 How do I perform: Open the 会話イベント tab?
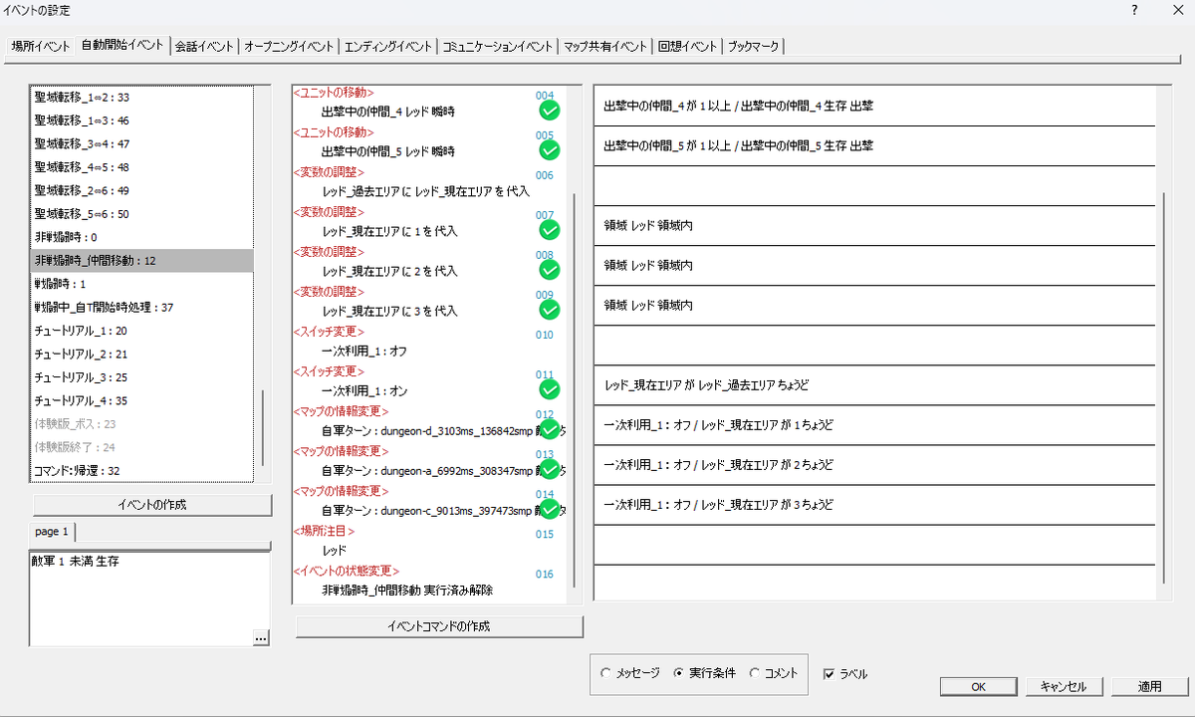tap(204, 47)
